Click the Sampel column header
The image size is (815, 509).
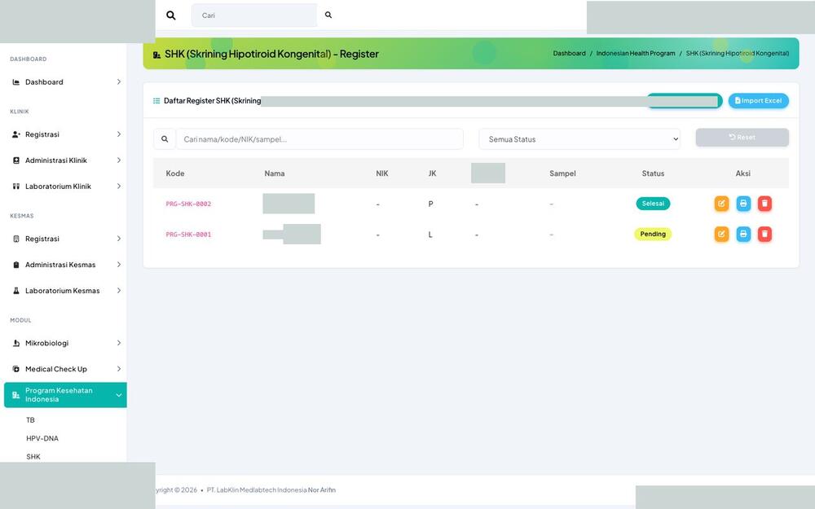tap(562, 173)
